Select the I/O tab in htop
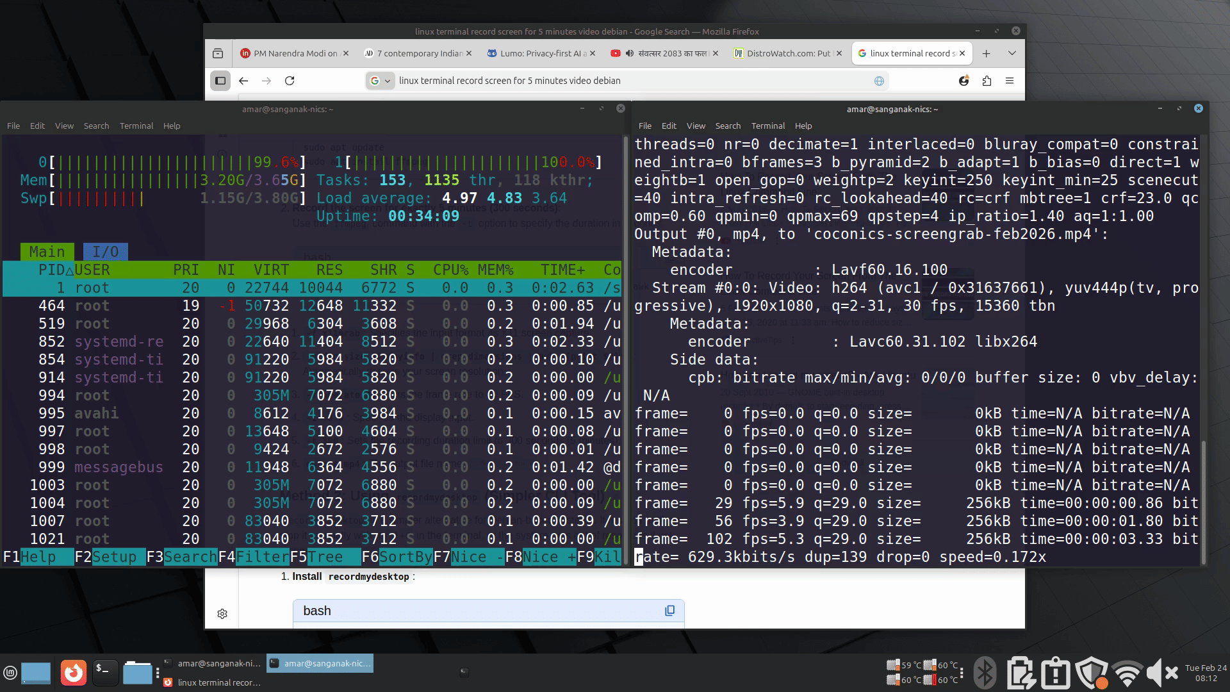1230x692 pixels. (106, 252)
